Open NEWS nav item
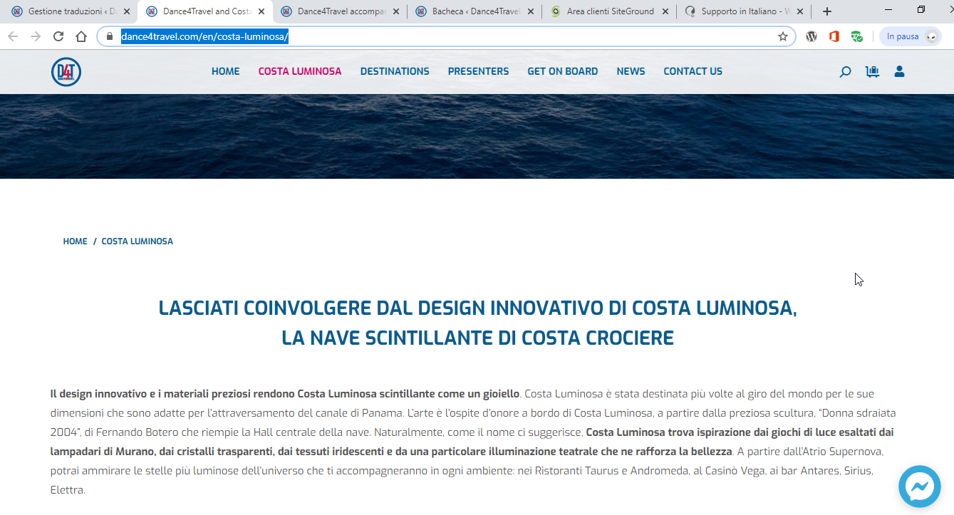The height and width of the screenshot is (515, 954). 631,71
